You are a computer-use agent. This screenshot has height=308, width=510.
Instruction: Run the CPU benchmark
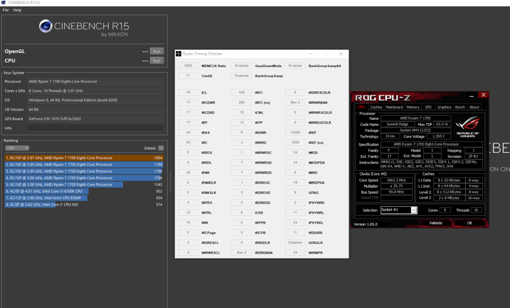(x=157, y=60)
